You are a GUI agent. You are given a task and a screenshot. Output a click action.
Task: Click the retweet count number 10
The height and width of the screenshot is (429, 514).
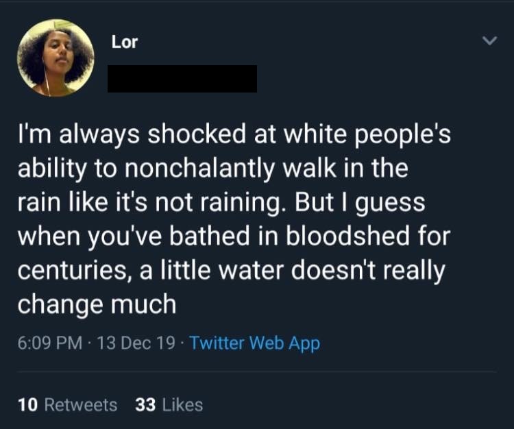pyautogui.click(x=27, y=405)
